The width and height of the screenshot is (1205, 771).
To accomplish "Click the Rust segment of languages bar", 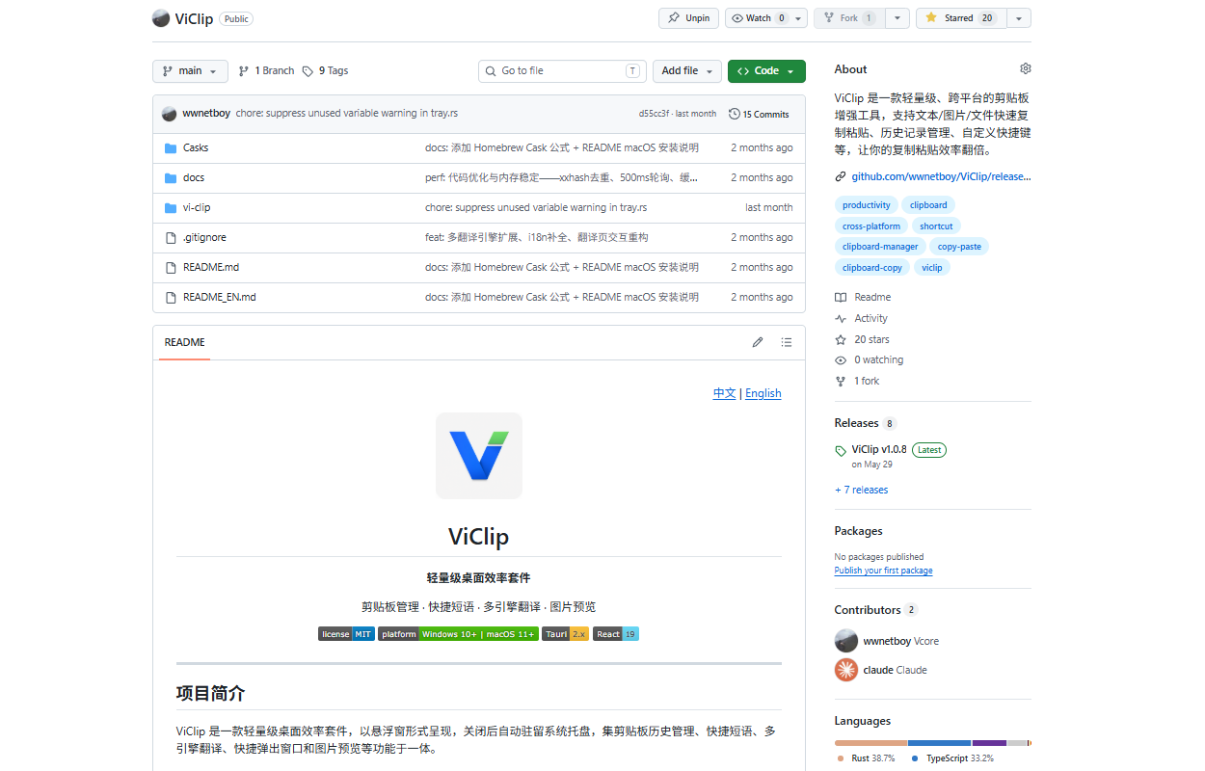I will pos(870,743).
